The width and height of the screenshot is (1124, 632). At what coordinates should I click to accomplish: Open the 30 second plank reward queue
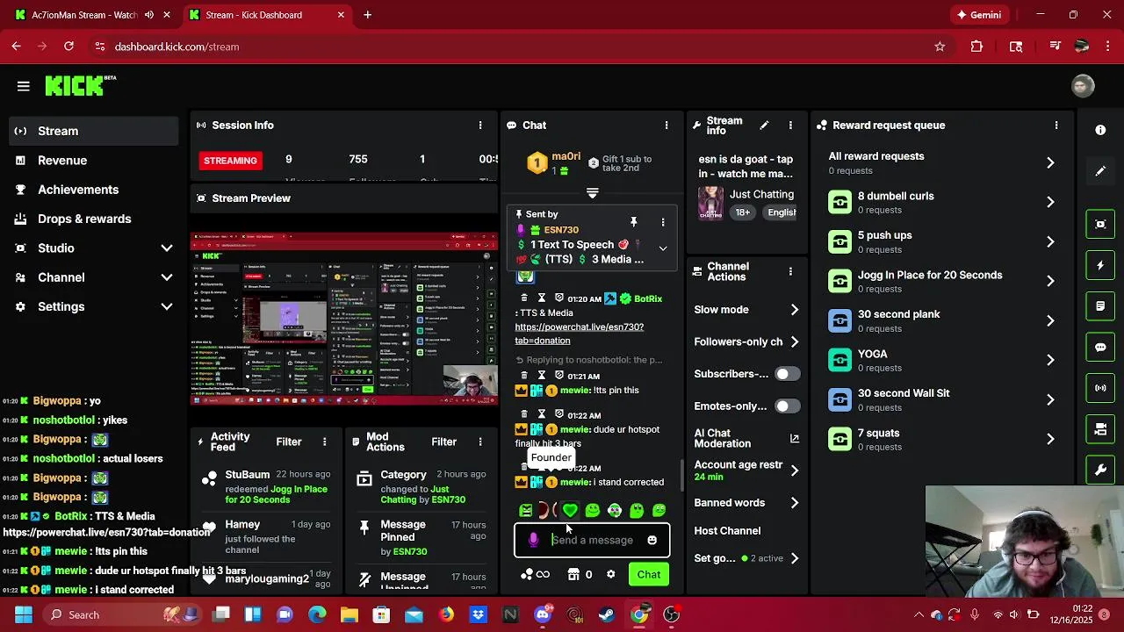coord(942,320)
